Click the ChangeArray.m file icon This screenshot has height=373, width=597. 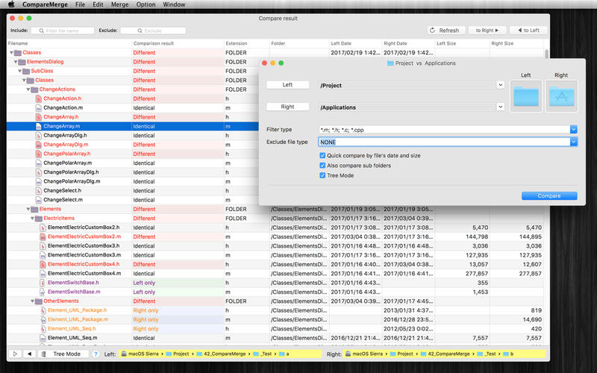pos(39,126)
